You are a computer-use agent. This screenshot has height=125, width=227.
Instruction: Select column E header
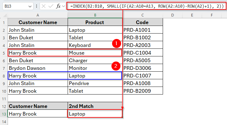(x=192, y=15)
